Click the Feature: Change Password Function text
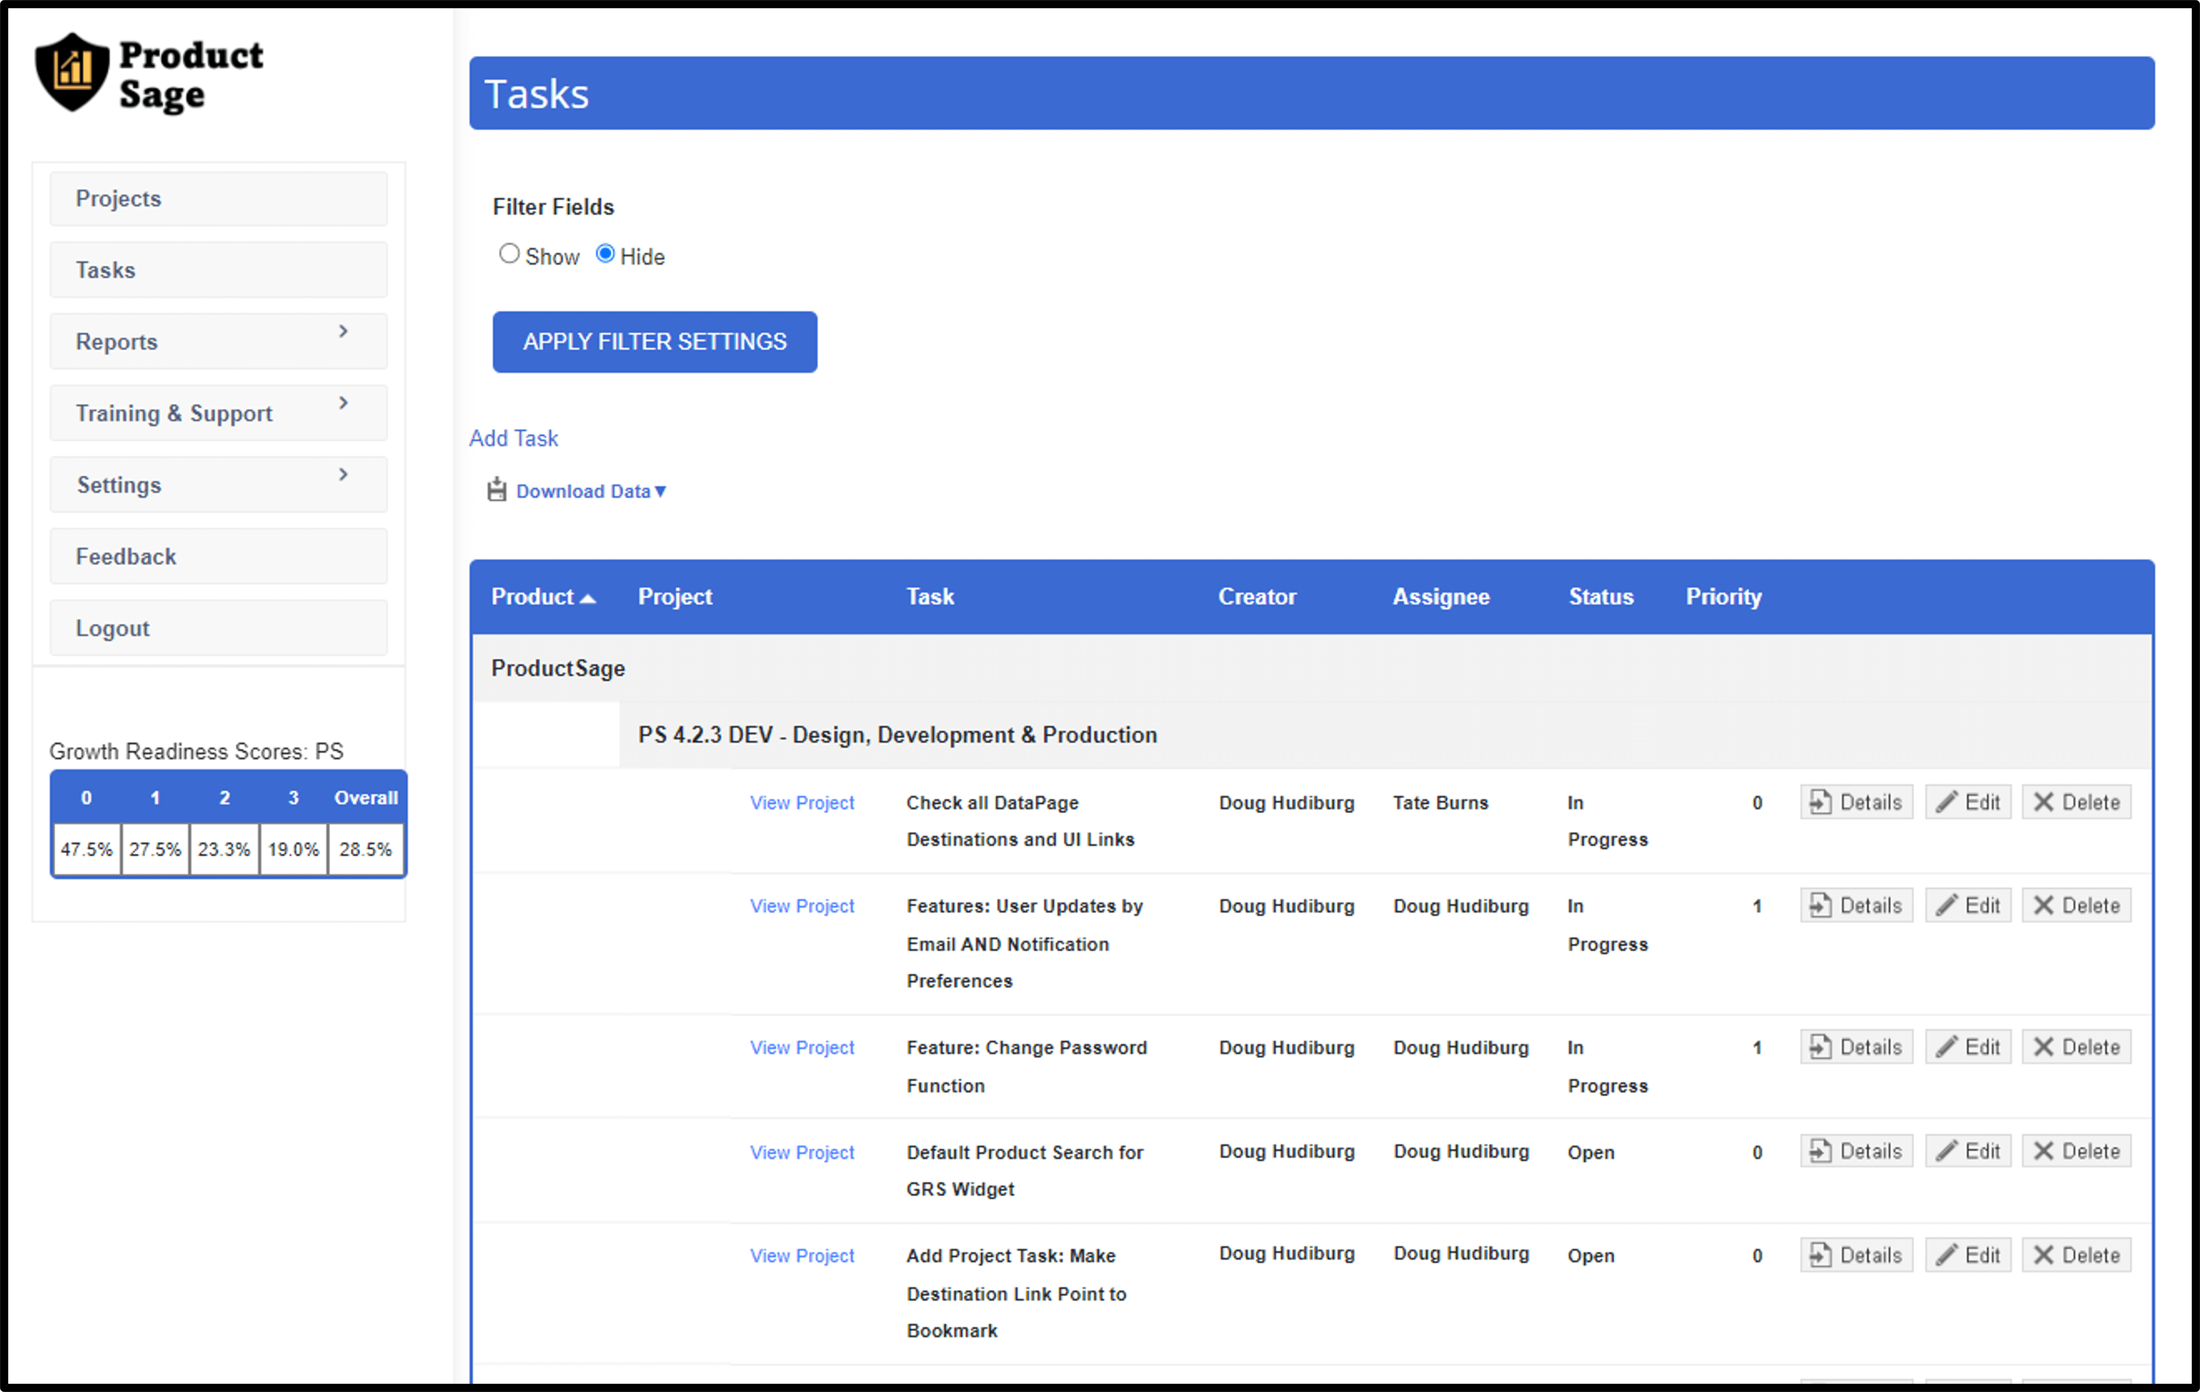Screen dimensions: 2200x1392 pyautogui.click(x=1027, y=1066)
